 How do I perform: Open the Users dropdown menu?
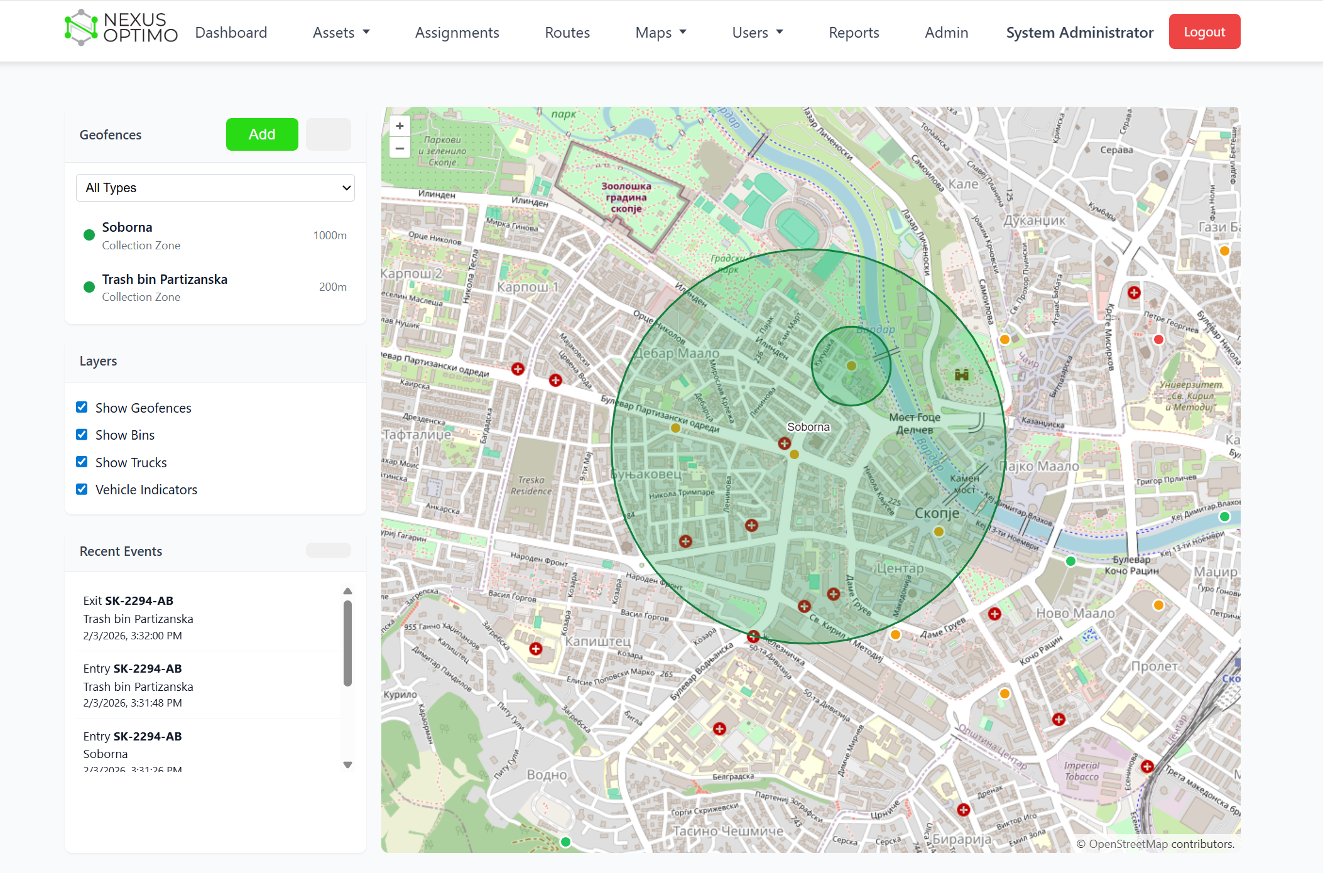pyautogui.click(x=757, y=32)
